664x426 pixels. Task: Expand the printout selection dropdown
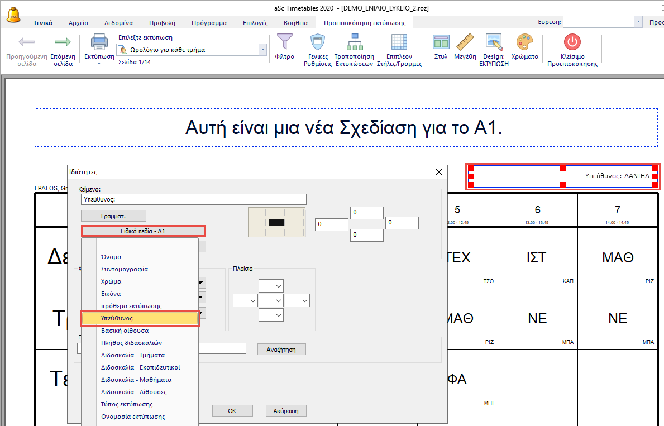pyautogui.click(x=262, y=50)
